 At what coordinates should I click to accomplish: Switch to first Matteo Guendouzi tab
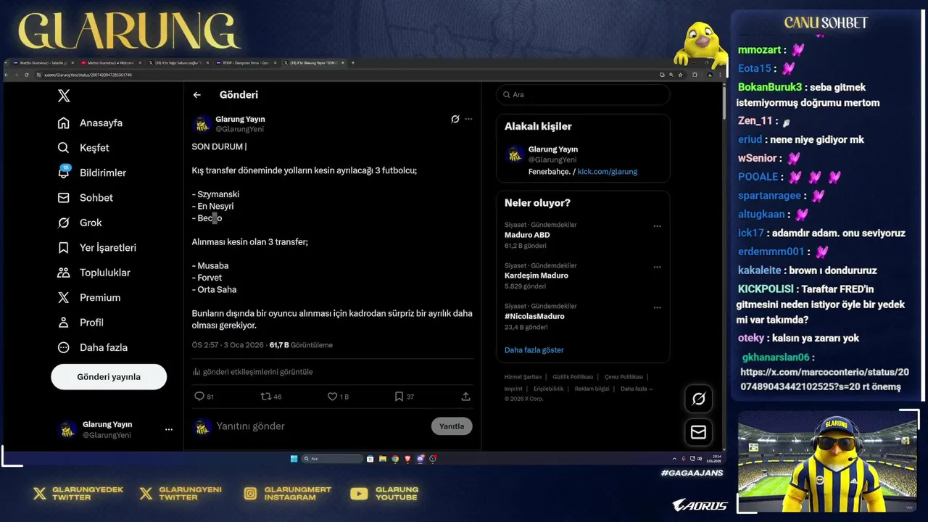(42, 63)
